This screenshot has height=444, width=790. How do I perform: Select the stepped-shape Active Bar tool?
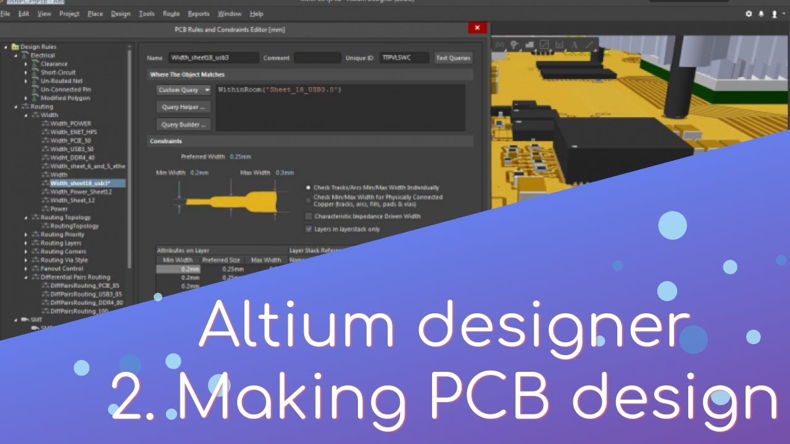[x=529, y=44]
